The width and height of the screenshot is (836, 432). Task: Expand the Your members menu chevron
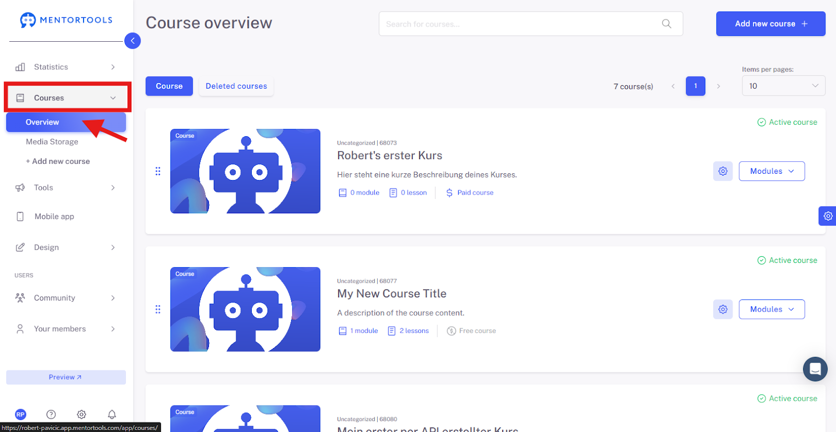[113, 329]
